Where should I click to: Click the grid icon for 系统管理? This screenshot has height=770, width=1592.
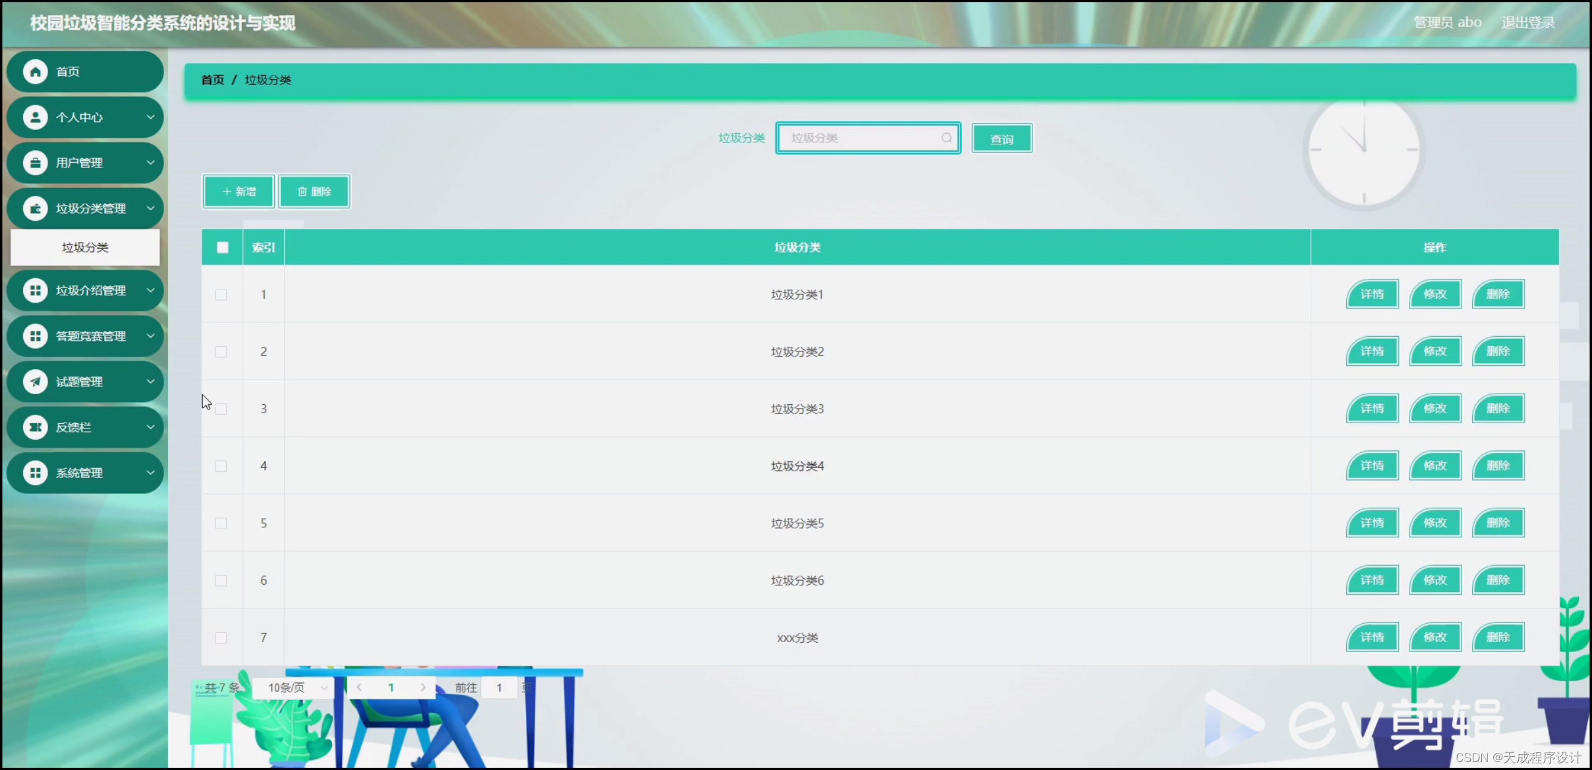36,473
